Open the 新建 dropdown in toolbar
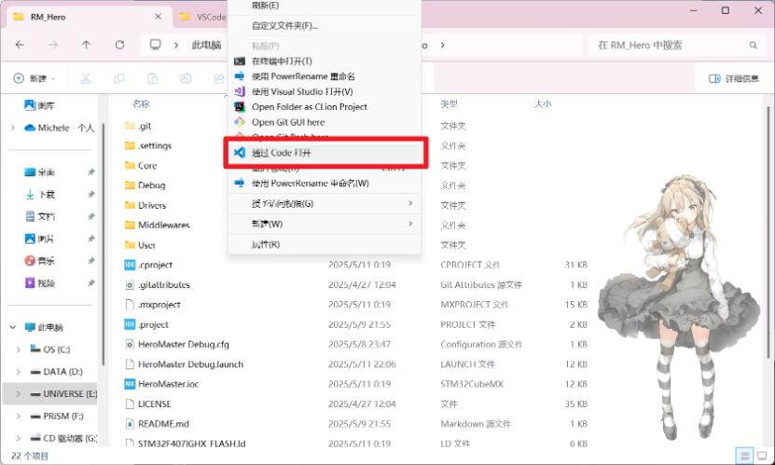 tap(35, 78)
